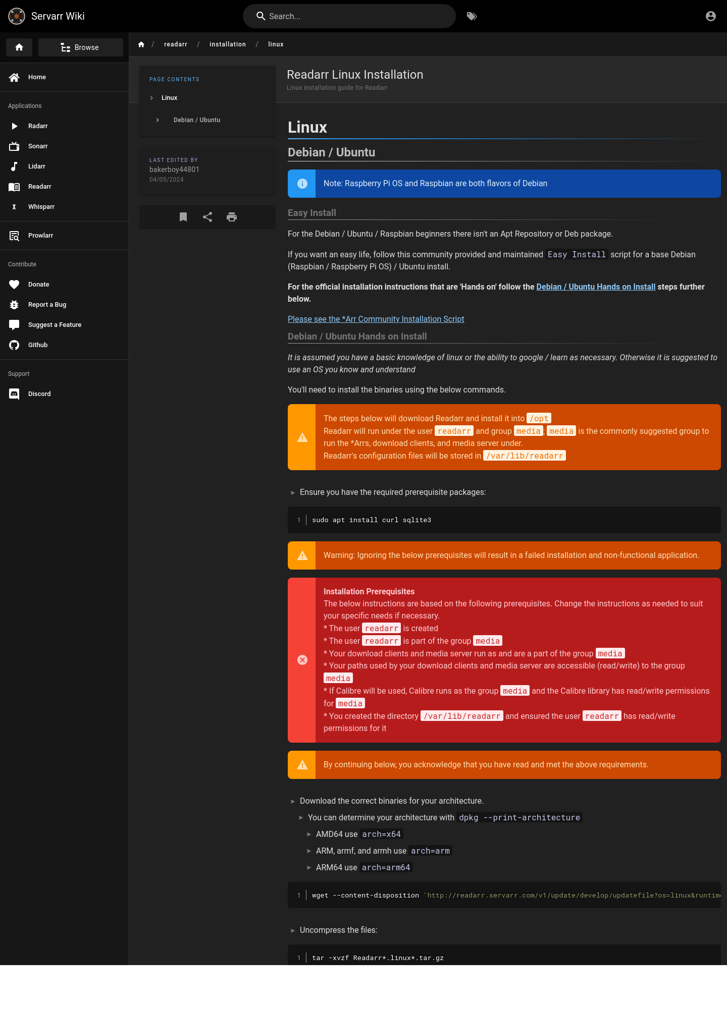The image size is (727, 1009).
Task: Click the Browse button in sidebar
Action: 81,47
